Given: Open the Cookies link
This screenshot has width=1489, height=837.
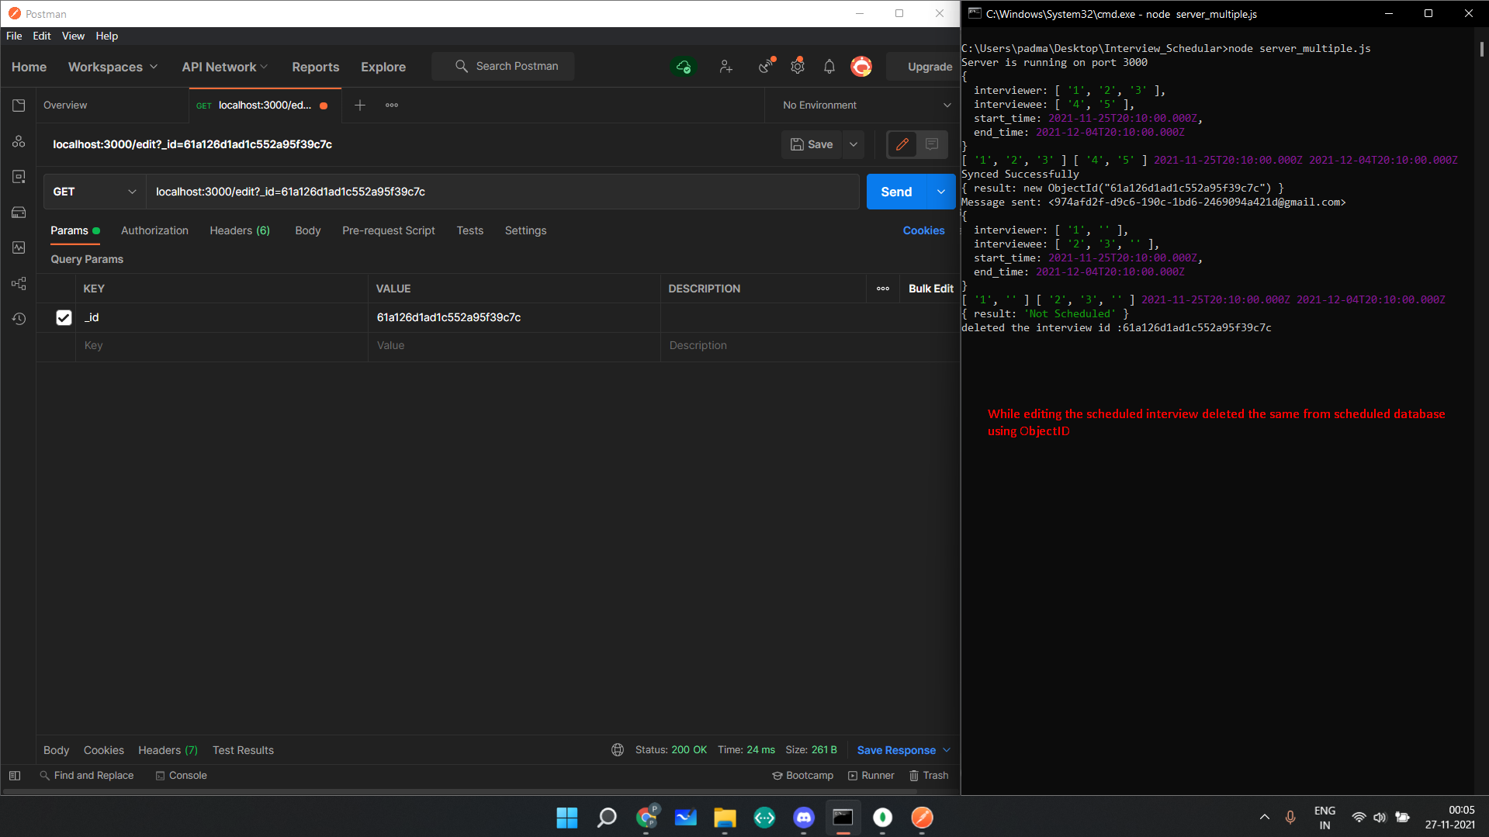Looking at the screenshot, I should (x=923, y=230).
